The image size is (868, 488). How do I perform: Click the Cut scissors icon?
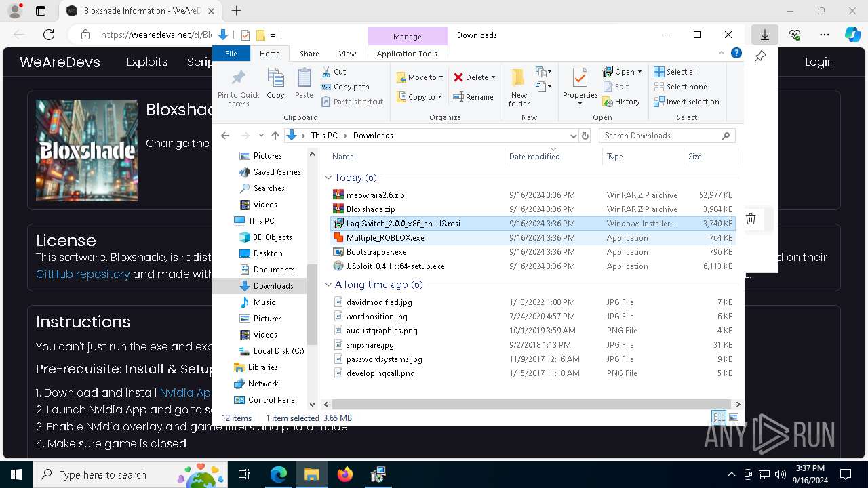[x=326, y=71]
